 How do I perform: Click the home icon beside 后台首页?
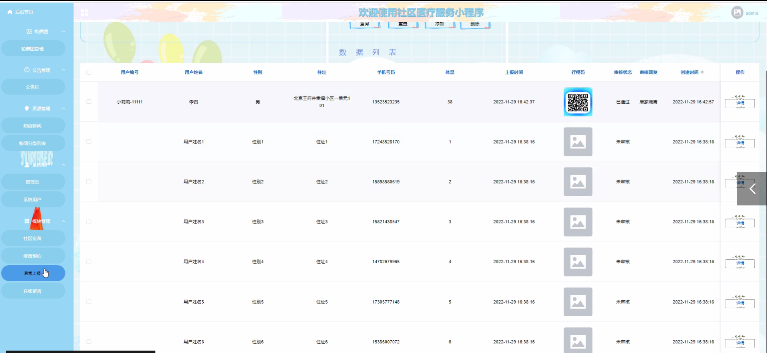[10, 12]
